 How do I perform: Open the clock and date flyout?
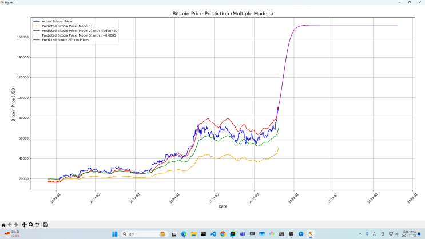click(409, 234)
